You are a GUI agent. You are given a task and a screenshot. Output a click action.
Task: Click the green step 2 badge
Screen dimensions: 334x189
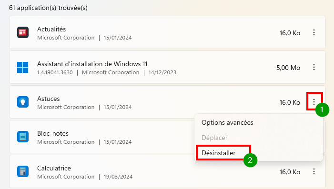coord(250,160)
